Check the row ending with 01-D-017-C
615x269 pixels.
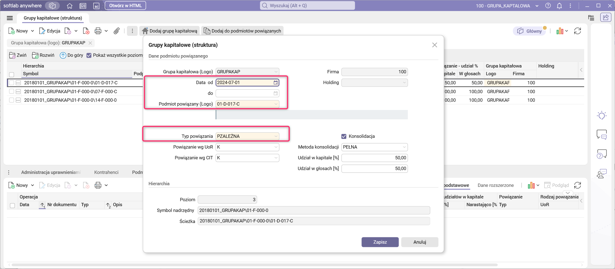pyautogui.click(x=12, y=83)
